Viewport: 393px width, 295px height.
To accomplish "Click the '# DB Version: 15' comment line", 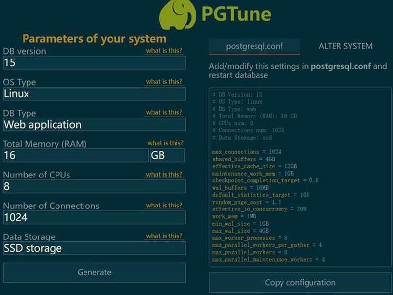I will click(237, 95).
